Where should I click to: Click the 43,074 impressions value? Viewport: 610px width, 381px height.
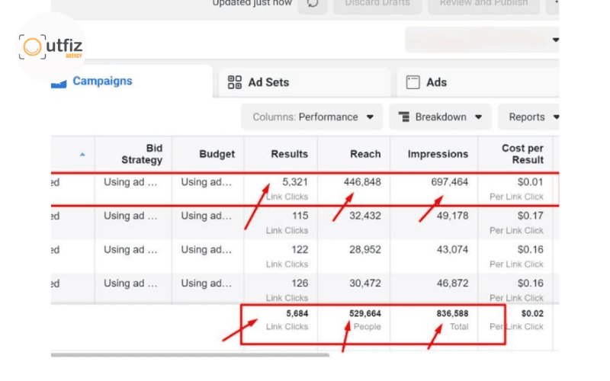pos(452,250)
